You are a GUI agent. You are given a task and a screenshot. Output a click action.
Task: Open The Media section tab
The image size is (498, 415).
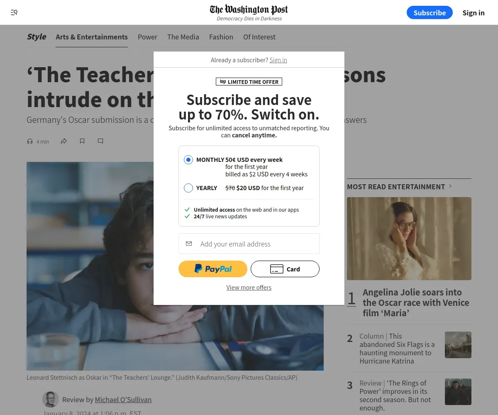click(x=183, y=37)
